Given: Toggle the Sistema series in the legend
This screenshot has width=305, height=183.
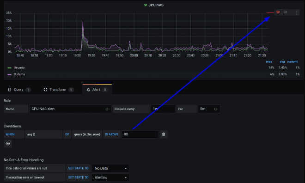Looking at the screenshot, I should [19, 74].
